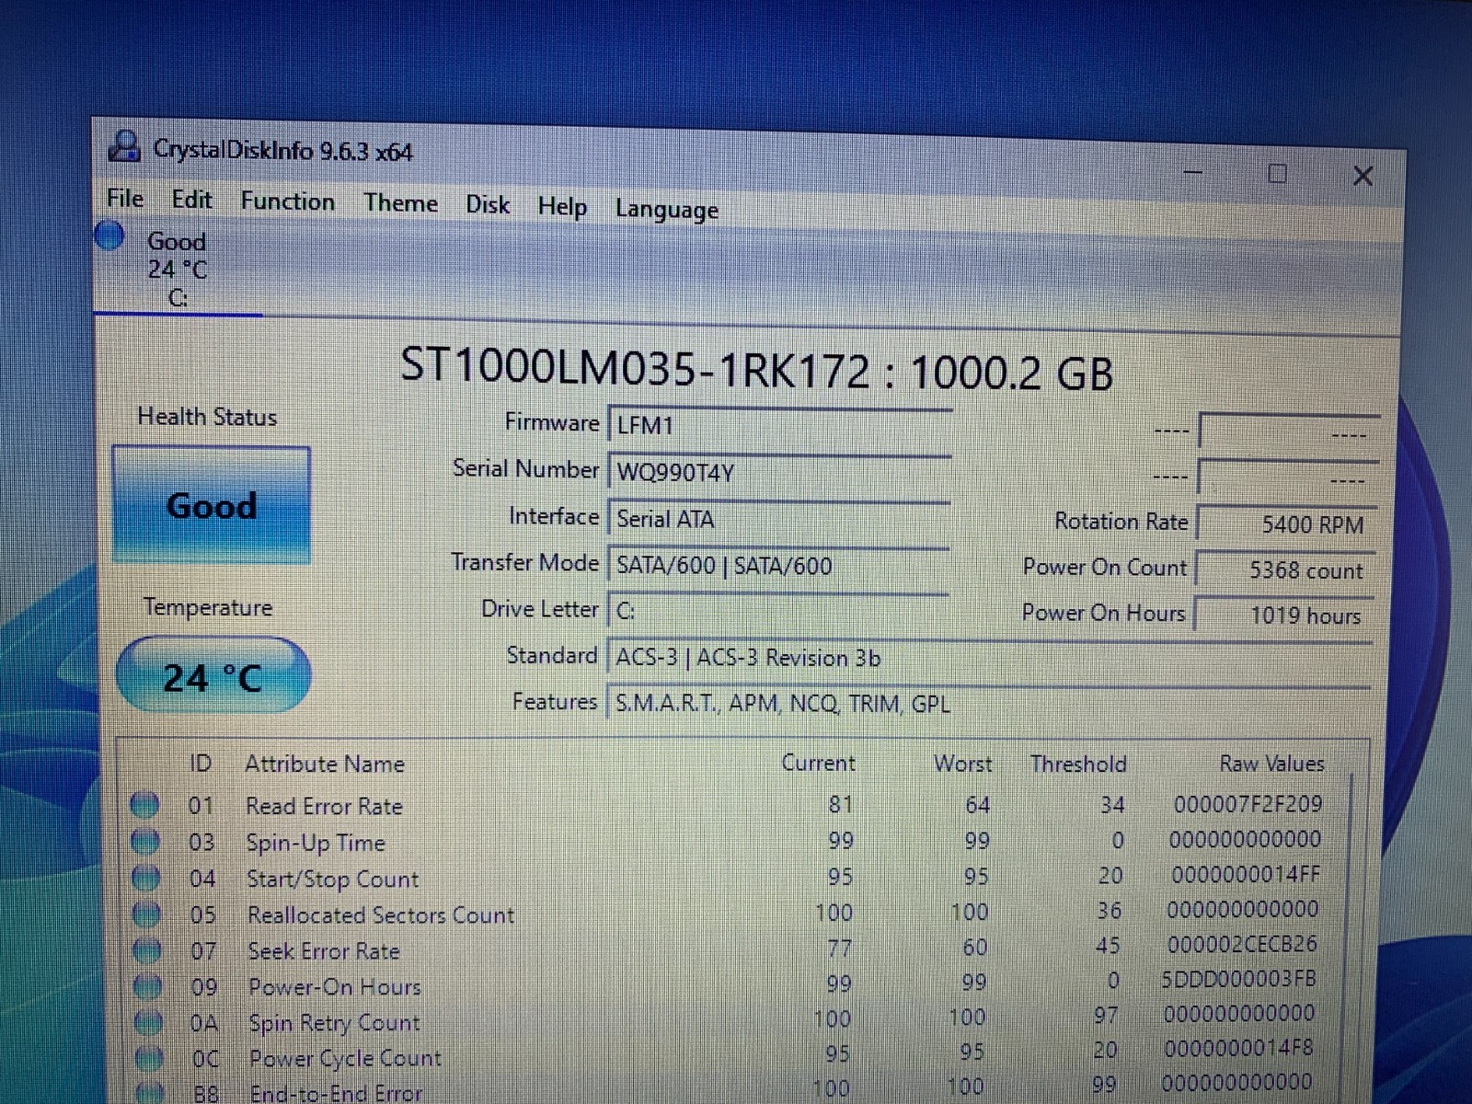Click the Good health status button
This screenshot has height=1104, width=1472.
pyautogui.click(x=212, y=505)
